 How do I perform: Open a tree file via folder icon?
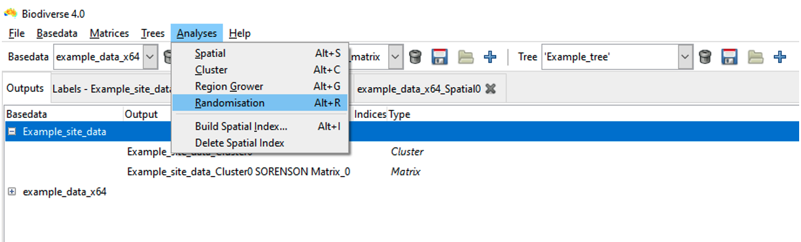point(755,57)
